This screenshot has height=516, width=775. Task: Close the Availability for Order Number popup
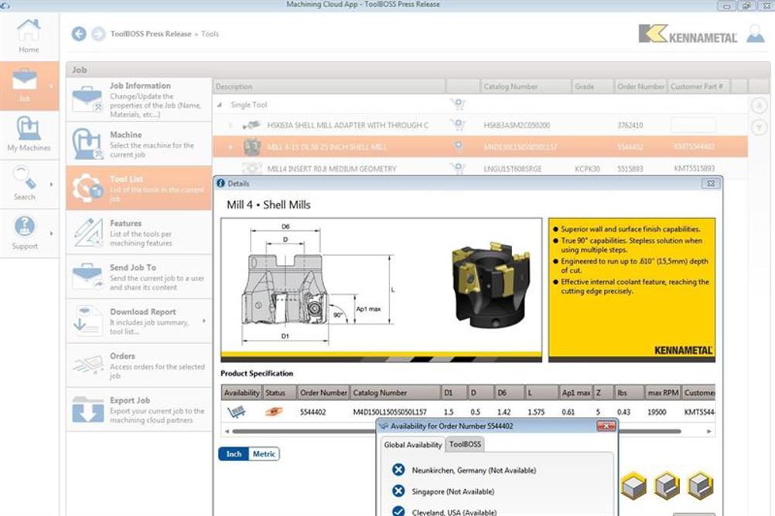(606, 426)
